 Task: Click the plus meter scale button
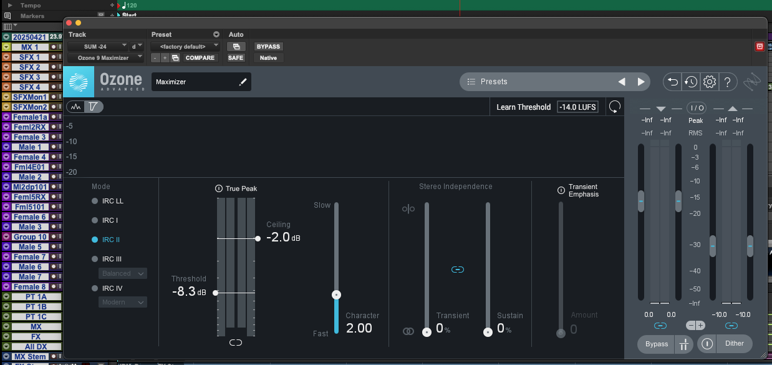pos(700,326)
